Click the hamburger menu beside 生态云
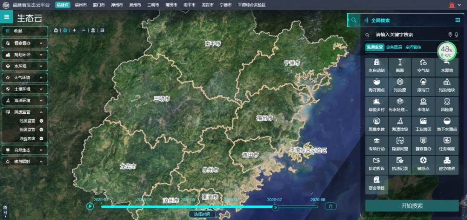The width and height of the screenshot is (467, 220). tap(6, 17)
